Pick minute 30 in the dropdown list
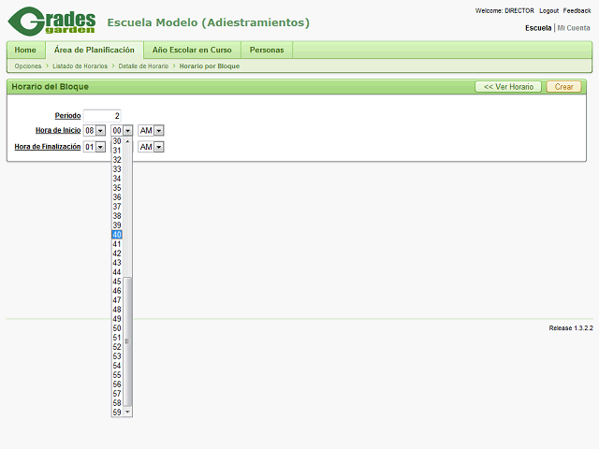This screenshot has height=449, width=599. pos(117,141)
